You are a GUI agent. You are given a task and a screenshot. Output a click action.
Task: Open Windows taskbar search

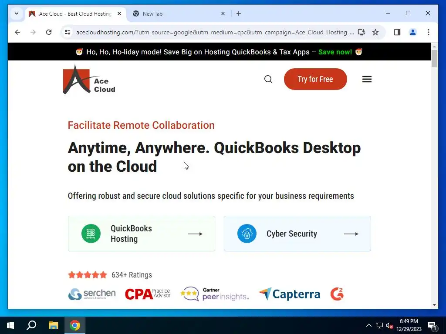click(31, 325)
